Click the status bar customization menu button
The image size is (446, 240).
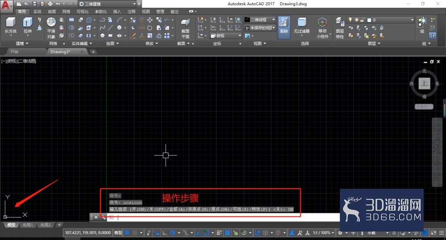tap(442, 233)
